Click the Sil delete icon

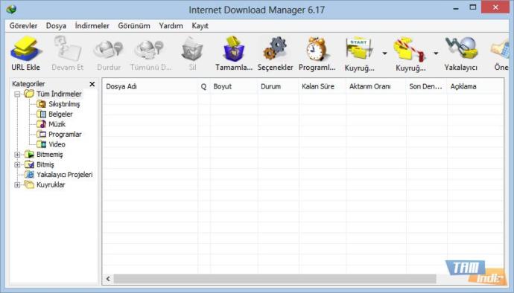(192, 49)
